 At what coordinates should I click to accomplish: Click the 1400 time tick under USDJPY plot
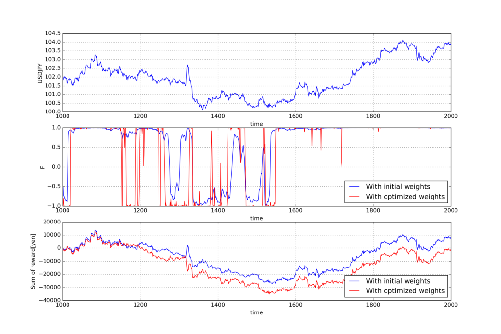point(218,116)
